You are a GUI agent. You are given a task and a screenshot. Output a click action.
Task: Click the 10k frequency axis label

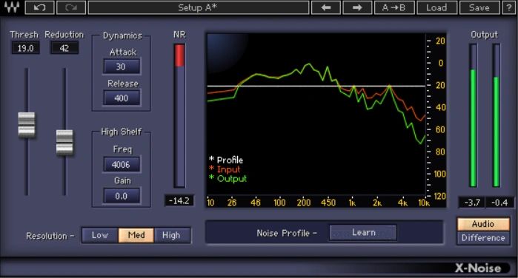pos(424,203)
